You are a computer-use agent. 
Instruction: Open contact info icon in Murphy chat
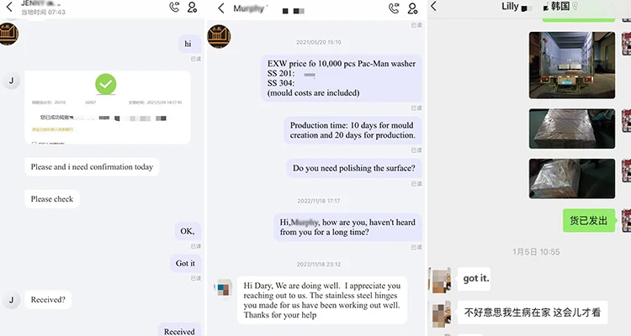point(412,8)
